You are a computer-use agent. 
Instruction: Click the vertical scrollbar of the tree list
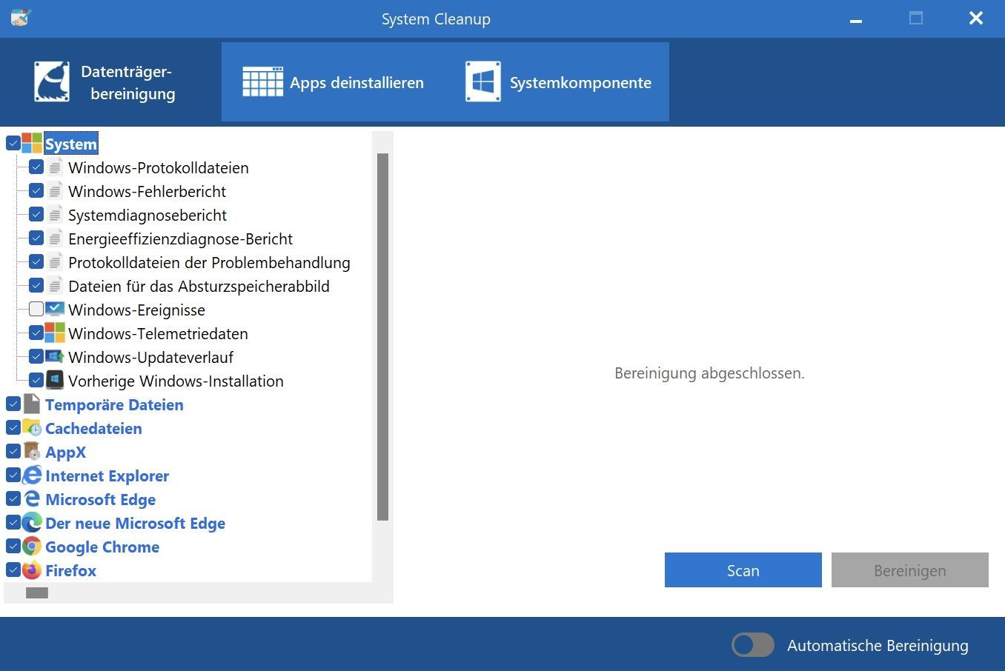(382, 337)
